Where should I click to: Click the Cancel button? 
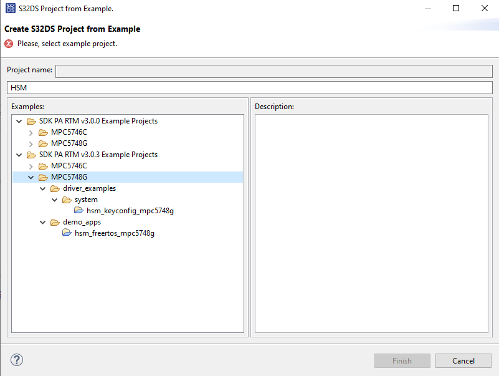[x=463, y=360]
